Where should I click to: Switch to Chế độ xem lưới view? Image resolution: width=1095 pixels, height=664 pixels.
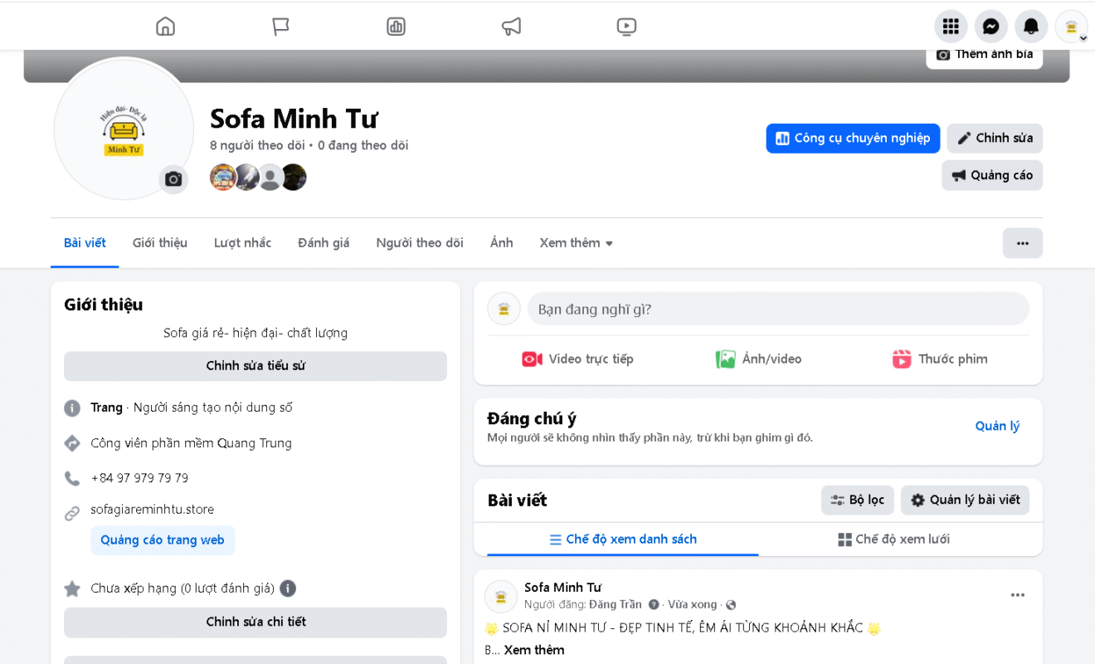click(x=893, y=539)
